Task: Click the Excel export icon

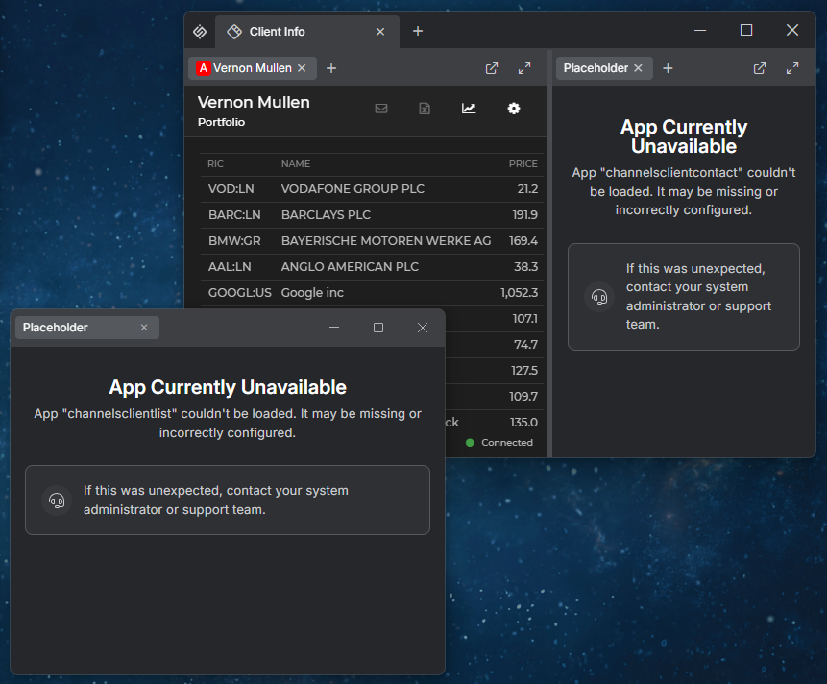Action: point(425,109)
